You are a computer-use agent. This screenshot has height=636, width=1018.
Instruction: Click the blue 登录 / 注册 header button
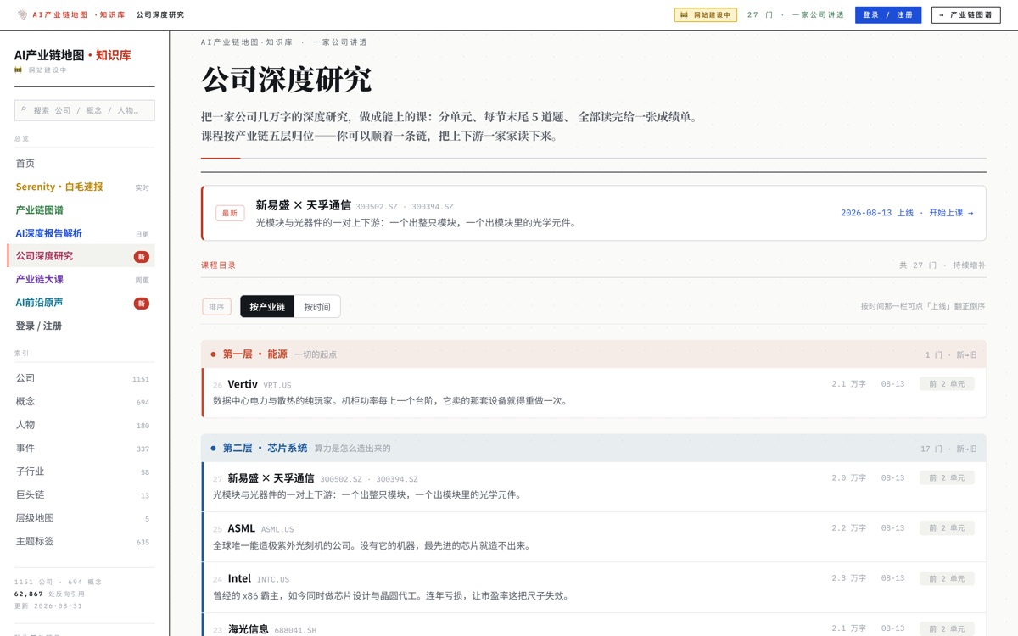(x=888, y=14)
